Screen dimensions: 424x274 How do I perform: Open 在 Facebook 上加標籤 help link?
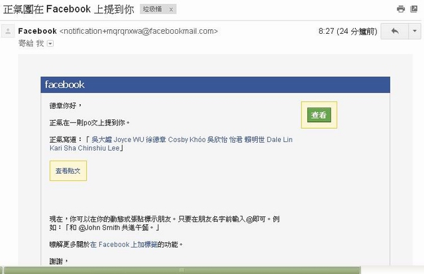click(x=124, y=245)
